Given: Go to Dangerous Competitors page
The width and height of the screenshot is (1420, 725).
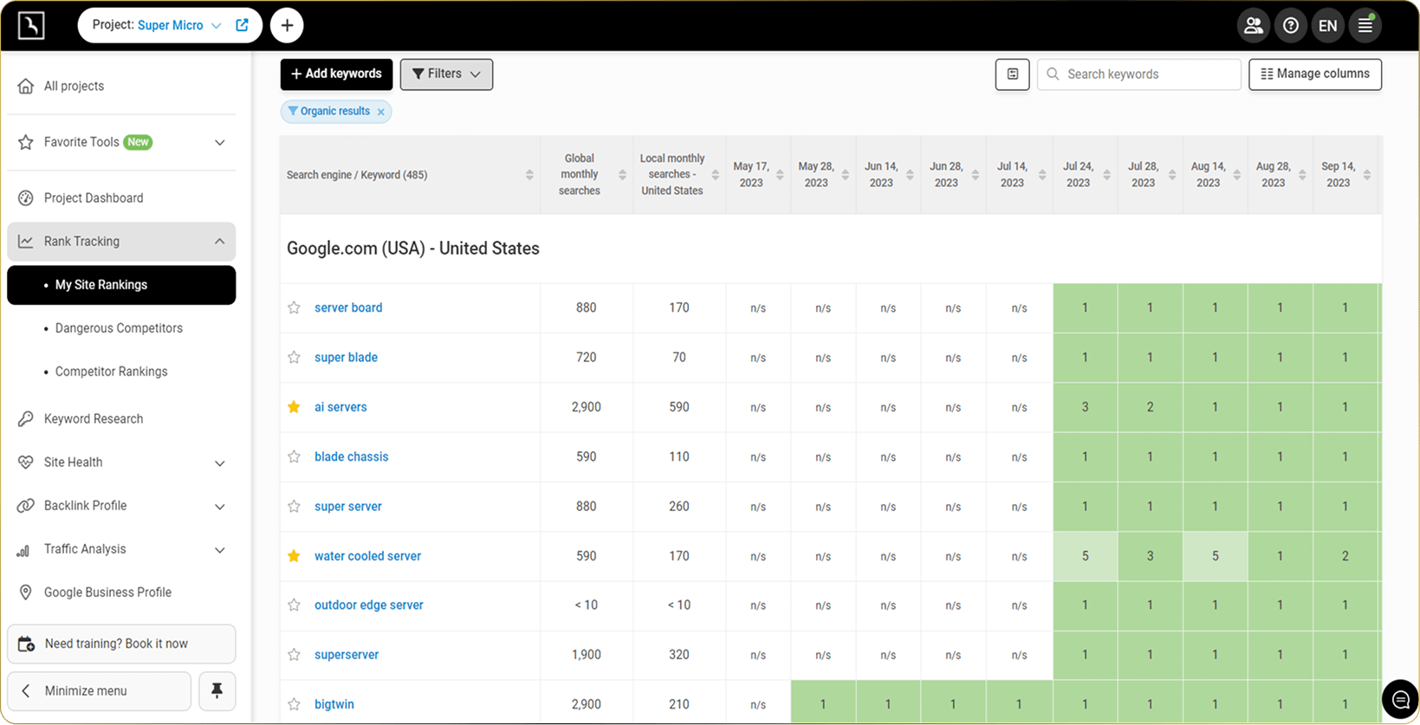Looking at the screenshot, I should [x=119, y=328].
